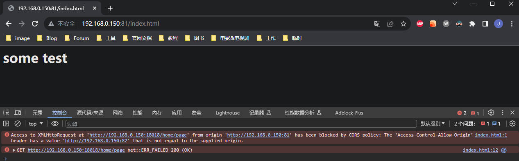Click the 过滤 filter input field
This screenshot has height=161, width=519.
tap(241, 124)
